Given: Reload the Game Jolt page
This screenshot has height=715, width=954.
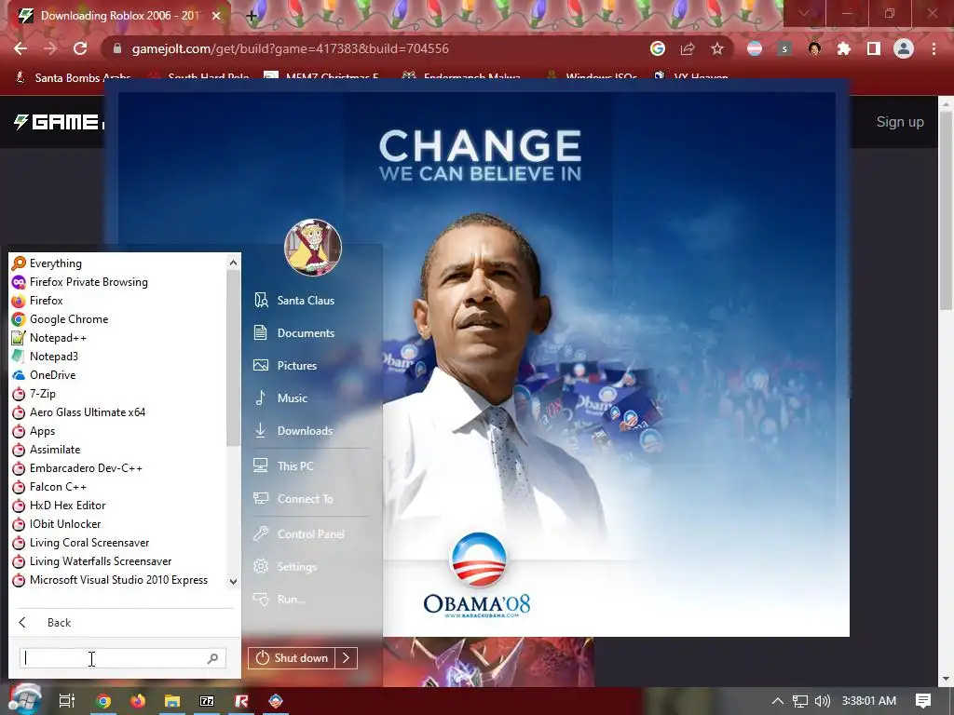Looking at the screenshot, I should click(80, 48).
